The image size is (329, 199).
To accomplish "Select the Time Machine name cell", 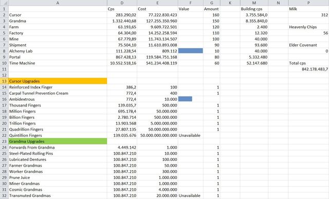I will (x=58, y=63).
